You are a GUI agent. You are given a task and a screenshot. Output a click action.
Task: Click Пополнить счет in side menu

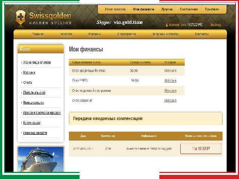pos(34,93)
